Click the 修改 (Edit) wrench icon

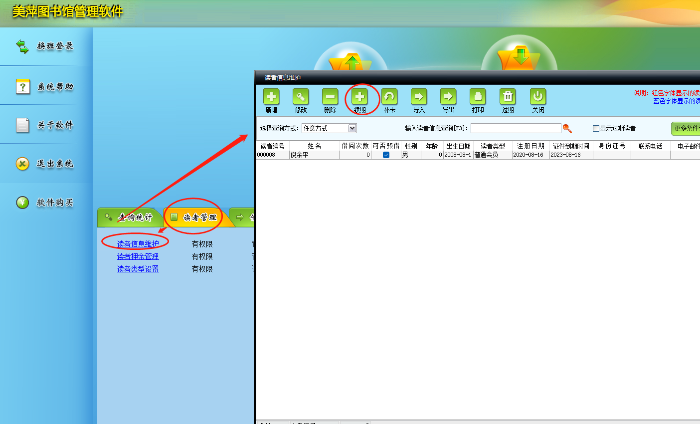click(x=301, y=97)
